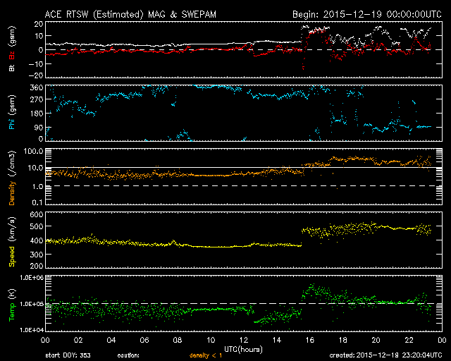Click the '1.0E+05' tick on Temp axis
451x361 pixels.
[32, 304]
